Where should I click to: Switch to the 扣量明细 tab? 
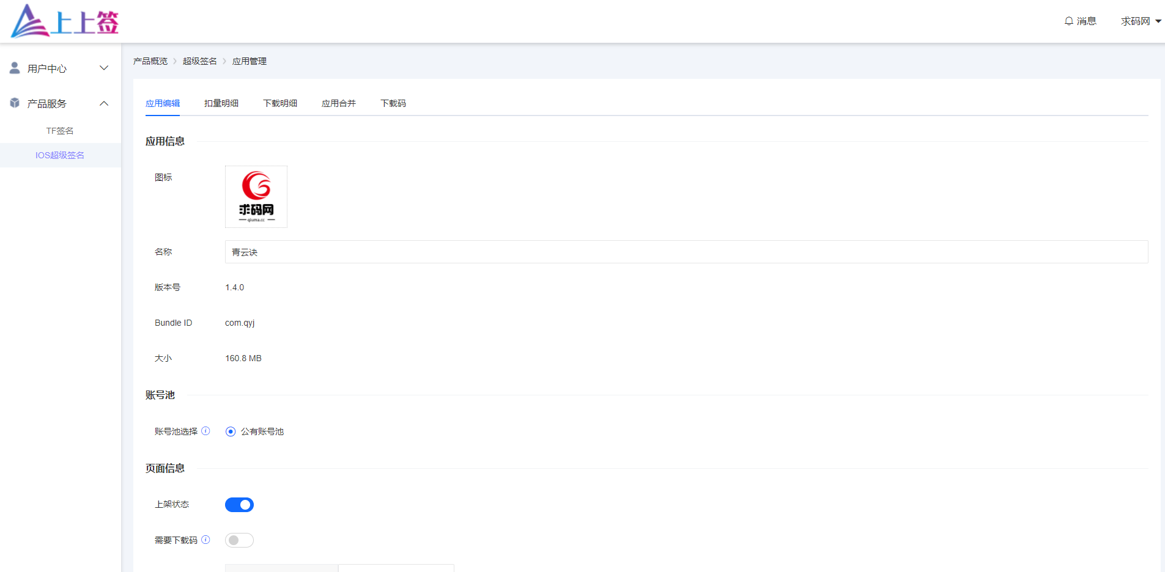click(x=221, y=103)
